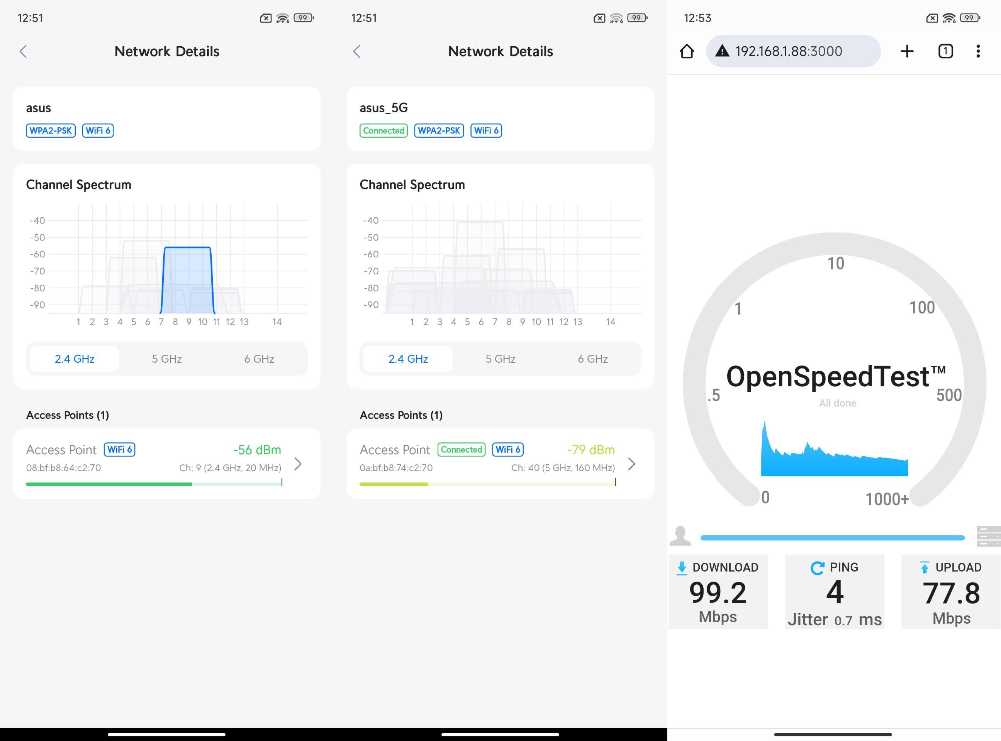Show open tabs switcher
The image size is (1001, 741).
(945, 51)
